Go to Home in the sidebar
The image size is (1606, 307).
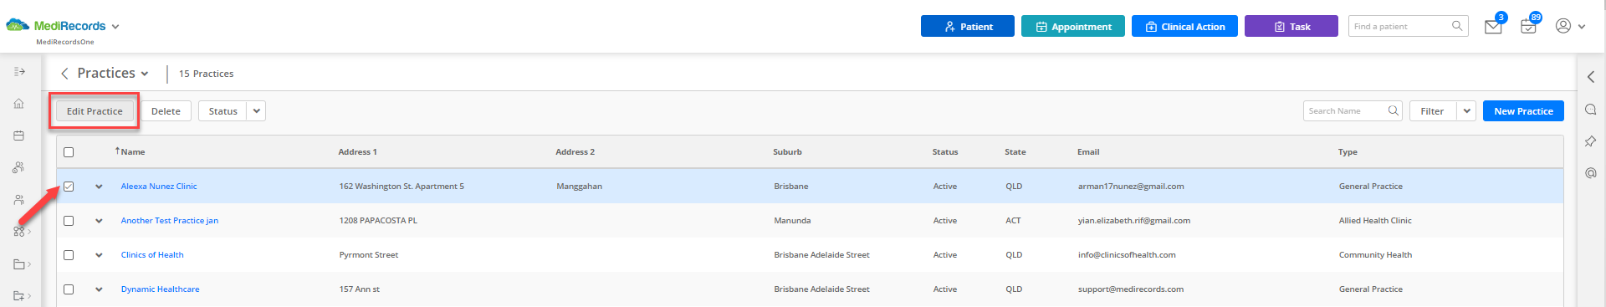coord(18,104)
